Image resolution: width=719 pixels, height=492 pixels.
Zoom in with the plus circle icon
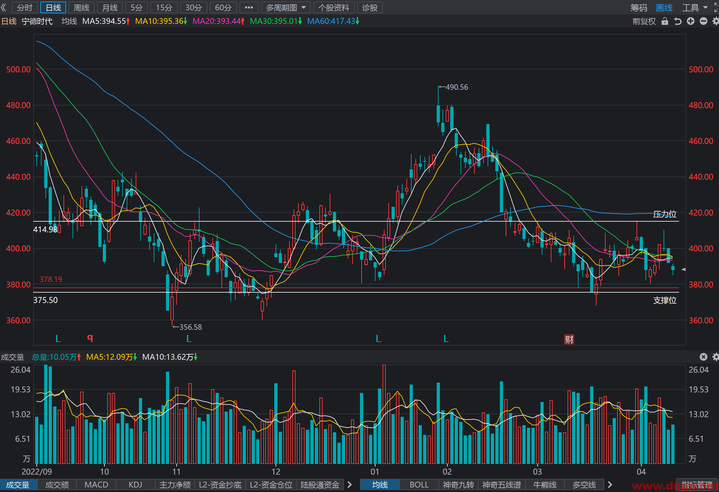[691, 21]
